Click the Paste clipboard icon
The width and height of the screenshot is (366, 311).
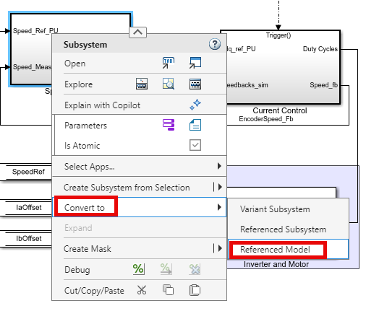pos(195,290)
